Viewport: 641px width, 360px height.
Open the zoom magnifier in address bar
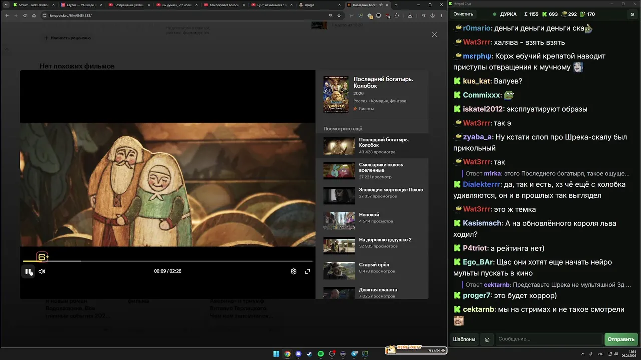pyautogui.click(x=331, y=15)
